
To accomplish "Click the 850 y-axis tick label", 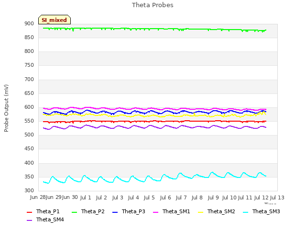I will point(29,37).
